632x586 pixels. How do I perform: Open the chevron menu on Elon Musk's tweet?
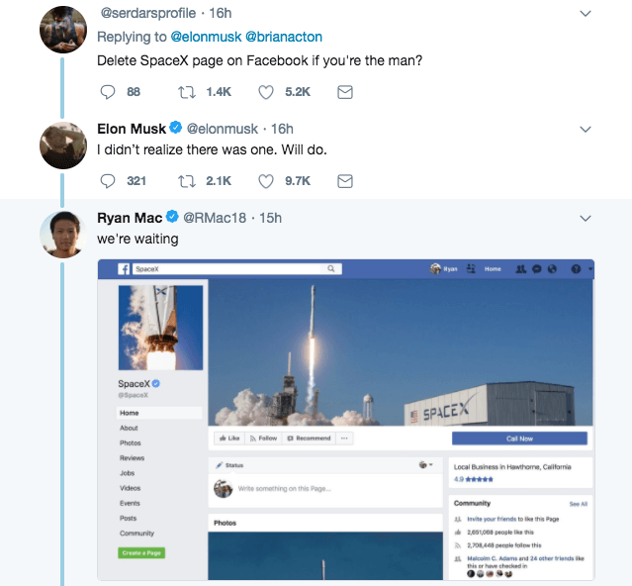click(x=585, y=130)
